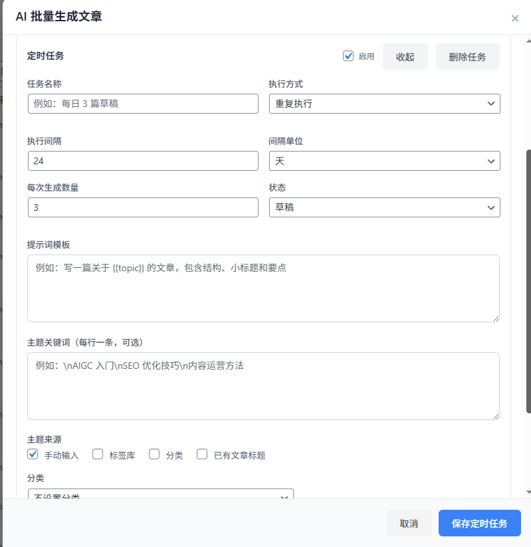Tick the 已有文章标题 checkbox
Screen dimensions: 531x547
pyautogui.click(x=202, y=455)
